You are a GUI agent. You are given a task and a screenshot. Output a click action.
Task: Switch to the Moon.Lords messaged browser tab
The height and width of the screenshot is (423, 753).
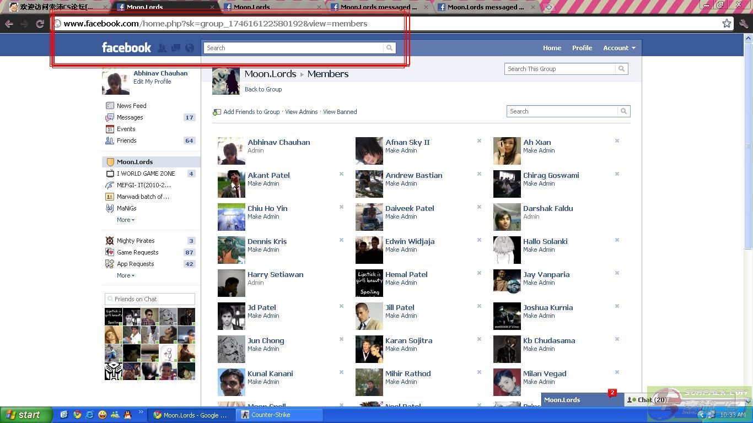click(x=378, y=7)
